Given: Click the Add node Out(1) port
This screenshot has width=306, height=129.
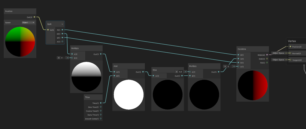Looking at the screenshot, I should pos(143,72).
